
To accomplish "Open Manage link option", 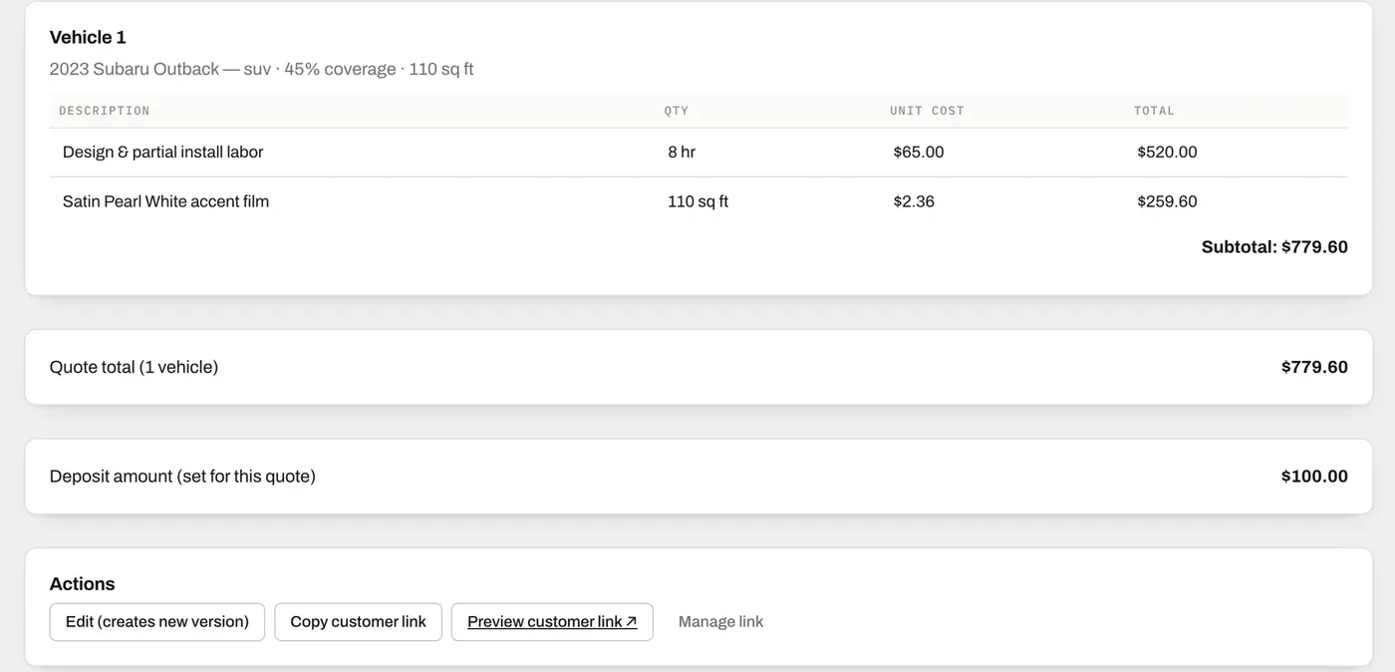I will (x=720, y=622).
